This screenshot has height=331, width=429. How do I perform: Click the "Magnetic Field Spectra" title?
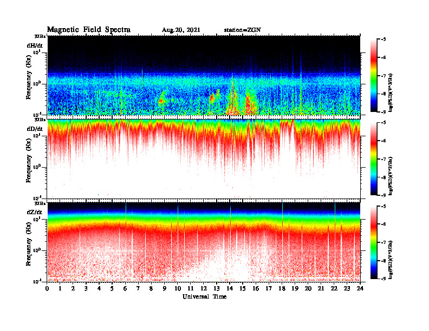(x=89, y=30)
